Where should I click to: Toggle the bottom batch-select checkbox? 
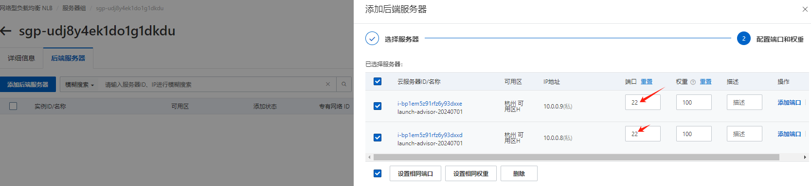[x=378, y=173]
